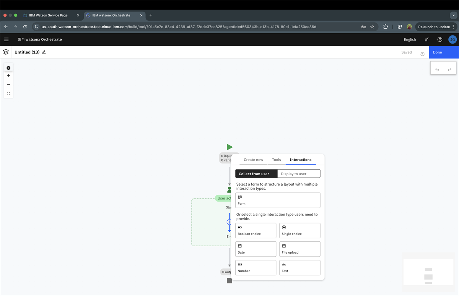Bookmark this page with the star icon
Viewport: 459px width, 296px height.
[x=372, y=27]
